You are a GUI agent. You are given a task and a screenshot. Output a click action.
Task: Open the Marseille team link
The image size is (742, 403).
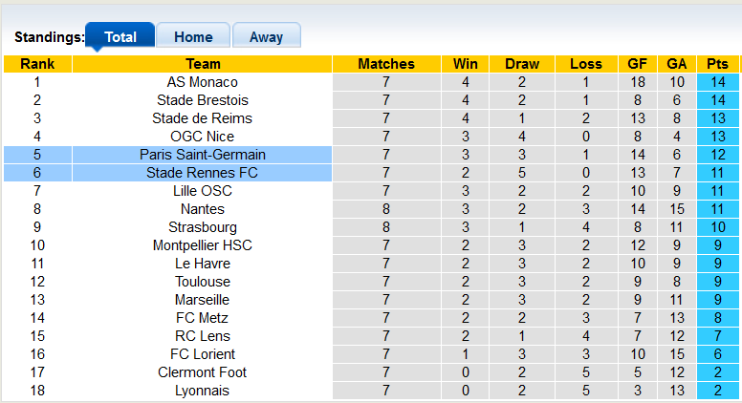(203, 300)
